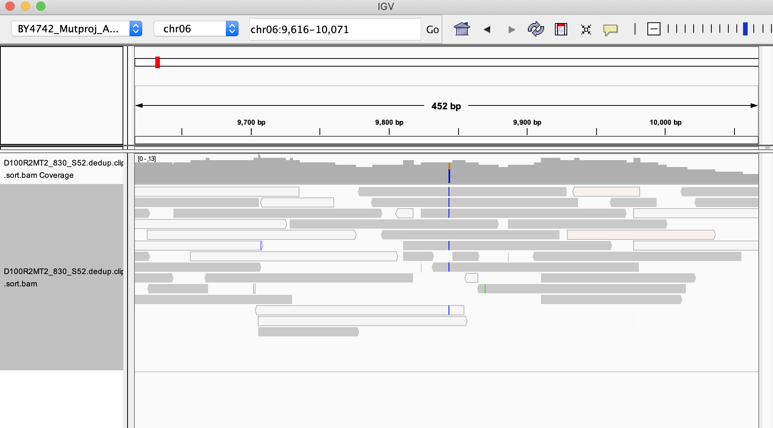Select the coverage track name label
The image size is (773, 428).
(x=62, y=169)
